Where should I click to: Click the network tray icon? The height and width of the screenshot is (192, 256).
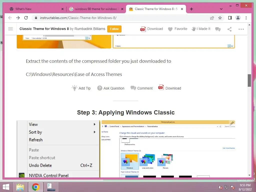[226, 187]
